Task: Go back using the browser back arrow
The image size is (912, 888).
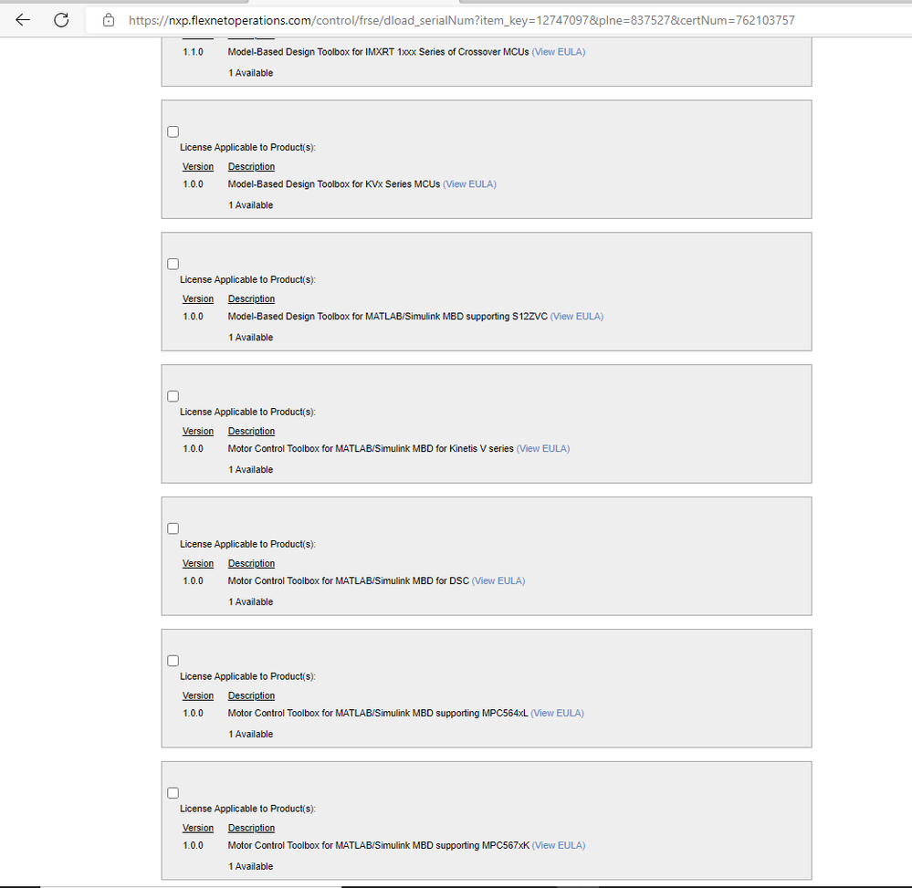Action: [x=23, y=20]
